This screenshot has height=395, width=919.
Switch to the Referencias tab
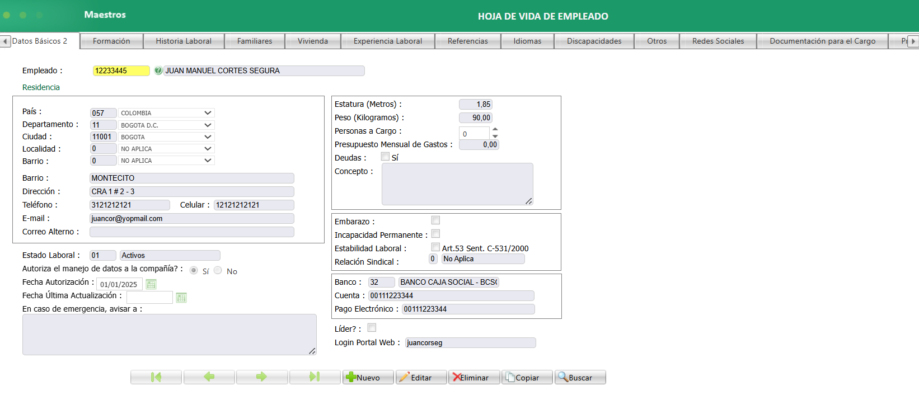(468, 41)
